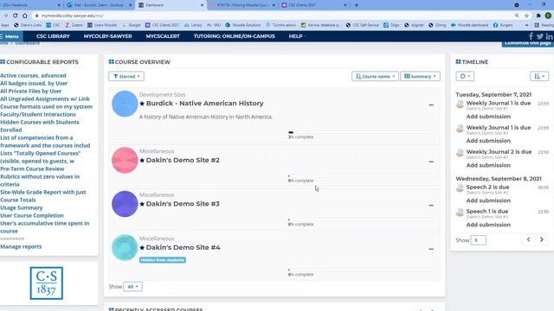Open actions menu for Burdick - Native American History
Image resolution: width=554 pixels, height=311 pixels.
(431, 105)
